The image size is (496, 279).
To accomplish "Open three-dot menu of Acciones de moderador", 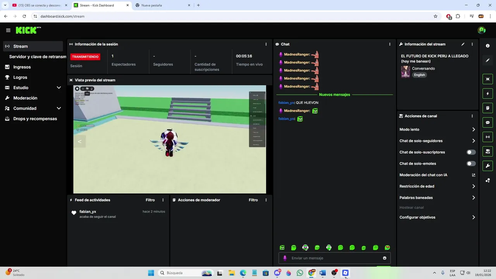I will 266,200.
